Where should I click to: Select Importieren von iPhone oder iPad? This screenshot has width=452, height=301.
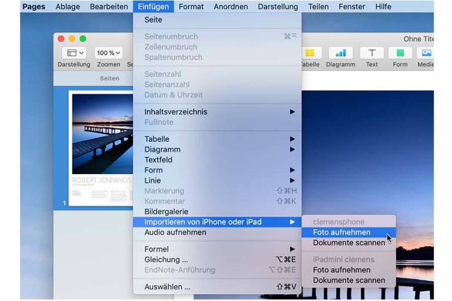point(217,222)
